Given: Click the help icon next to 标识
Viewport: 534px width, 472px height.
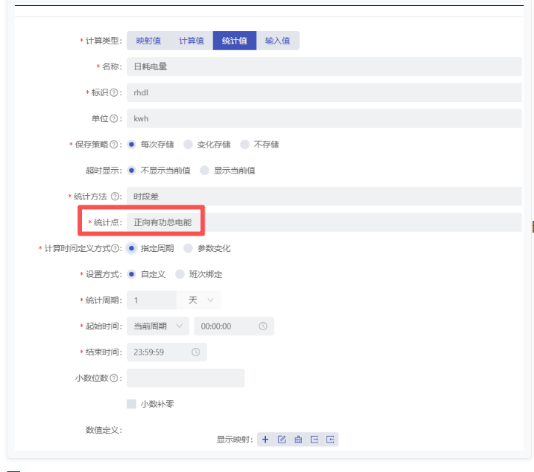Looking at the screenshot, I should point(114,93).
